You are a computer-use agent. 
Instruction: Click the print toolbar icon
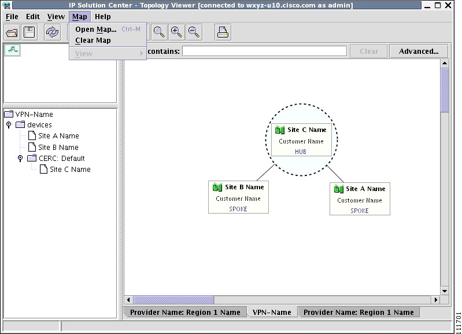pyautogui.click(x=223, y=32)
